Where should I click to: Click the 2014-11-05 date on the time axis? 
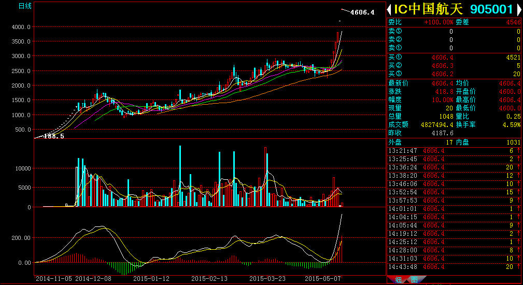click(54, 279)
